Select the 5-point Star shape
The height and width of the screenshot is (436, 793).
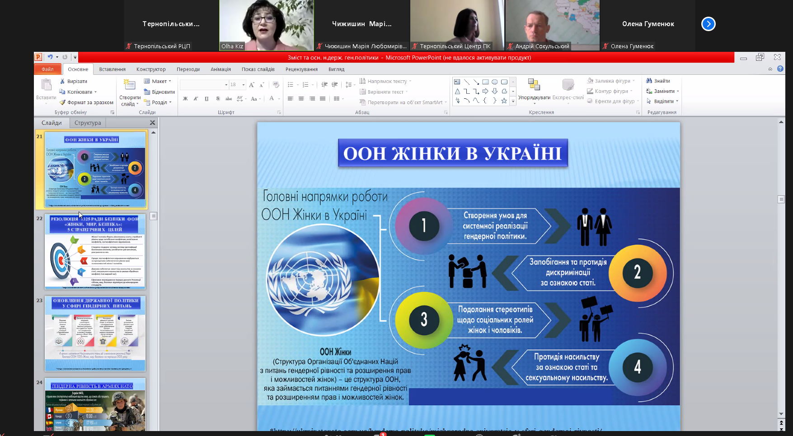(504, 101)
